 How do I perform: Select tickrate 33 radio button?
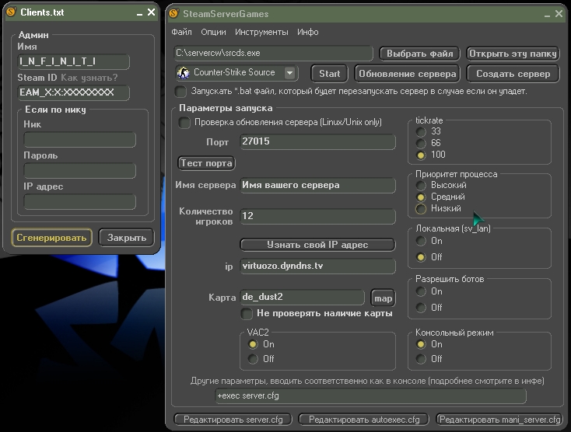421,131
